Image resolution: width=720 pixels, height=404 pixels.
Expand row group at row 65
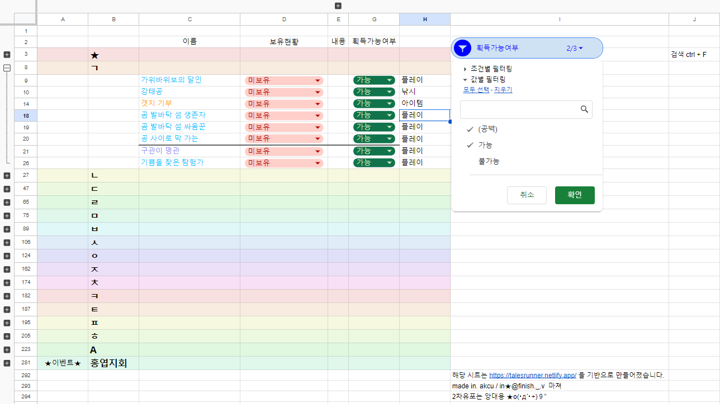tap(7, 202)
